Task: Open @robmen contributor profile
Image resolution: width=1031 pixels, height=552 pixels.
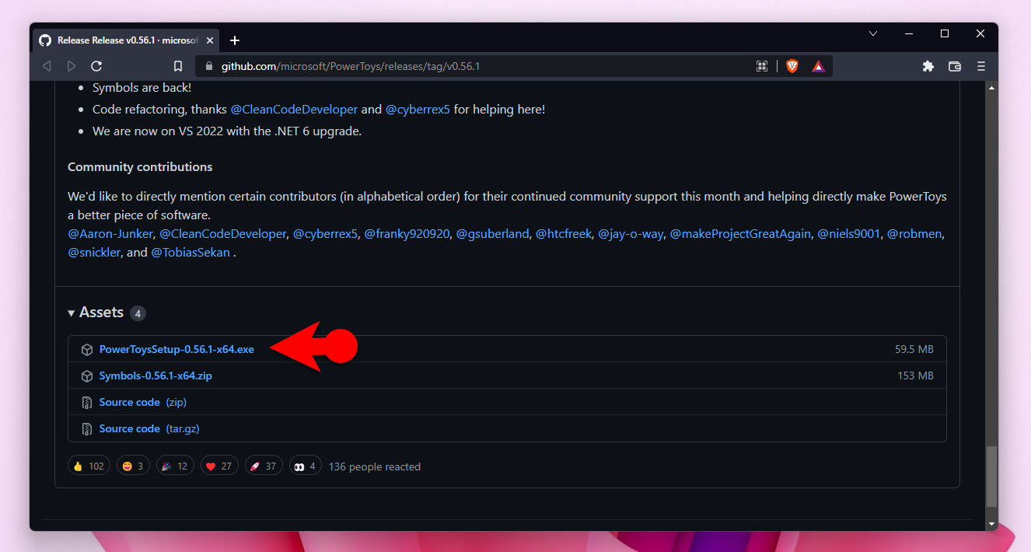Action: 915,233
